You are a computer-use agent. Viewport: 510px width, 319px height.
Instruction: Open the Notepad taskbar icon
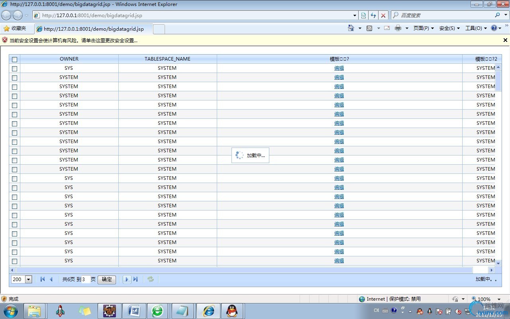pyautogui.click(x=183, y=311)
